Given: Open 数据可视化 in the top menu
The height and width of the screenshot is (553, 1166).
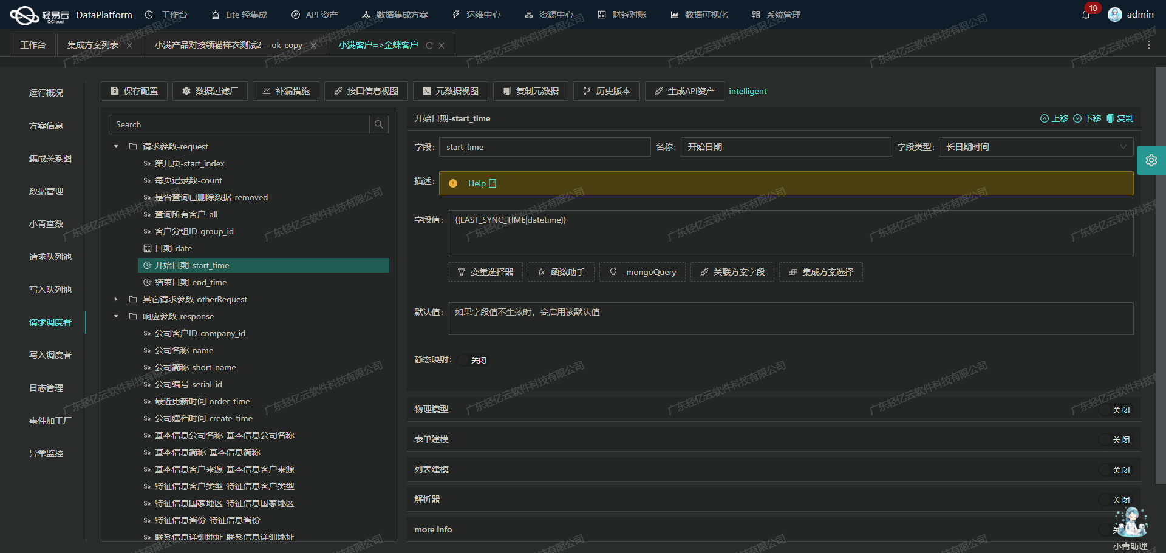Looking at the screenshot, I should click(x=699, y=15).
